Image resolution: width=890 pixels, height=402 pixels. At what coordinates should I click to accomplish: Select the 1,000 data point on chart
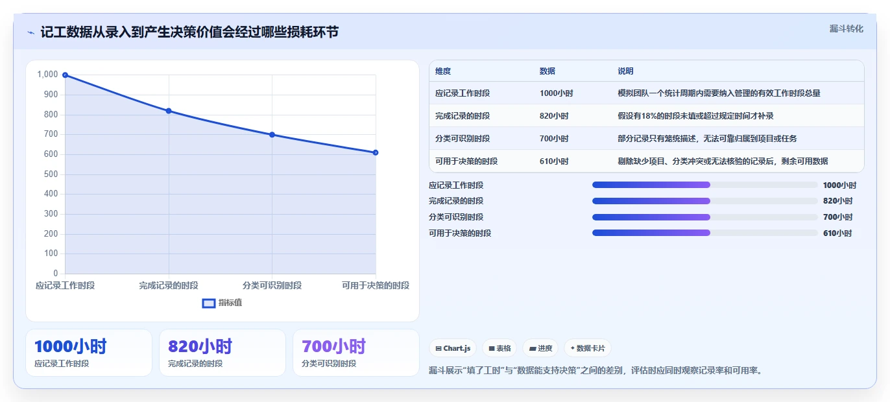click(65, 75)
